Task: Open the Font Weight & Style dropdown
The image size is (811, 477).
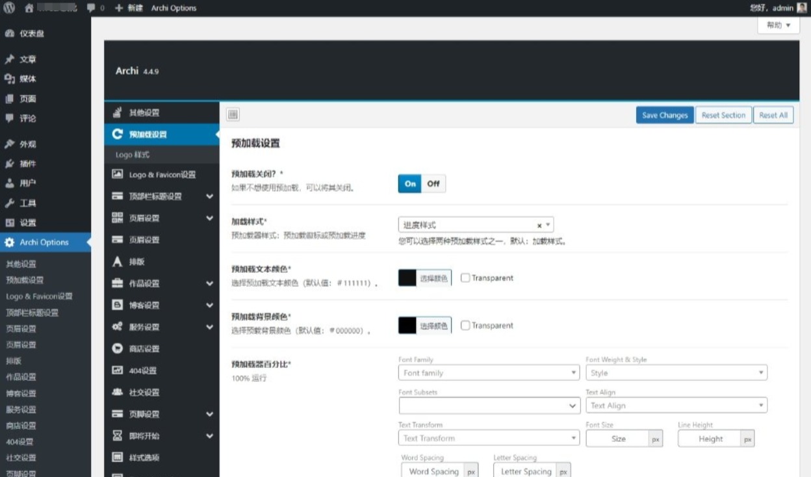Action: click(x=676, y=373)
